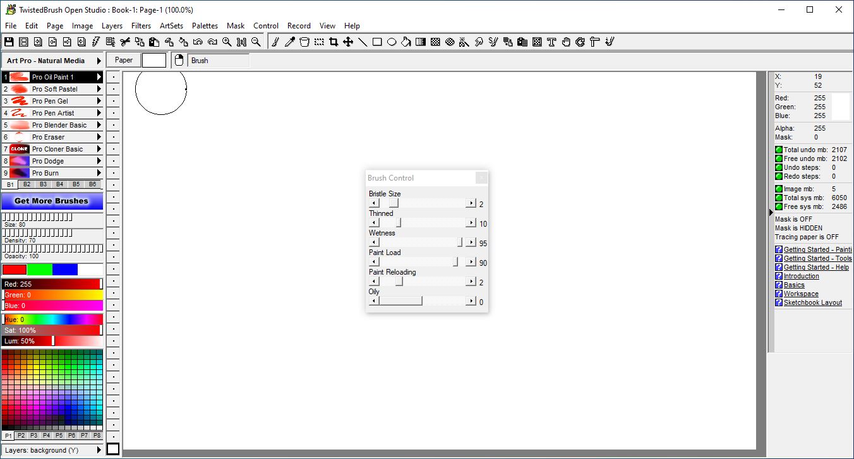
Task: Open the page explorer icon next to Save
Action: click(x=23, y=42)
